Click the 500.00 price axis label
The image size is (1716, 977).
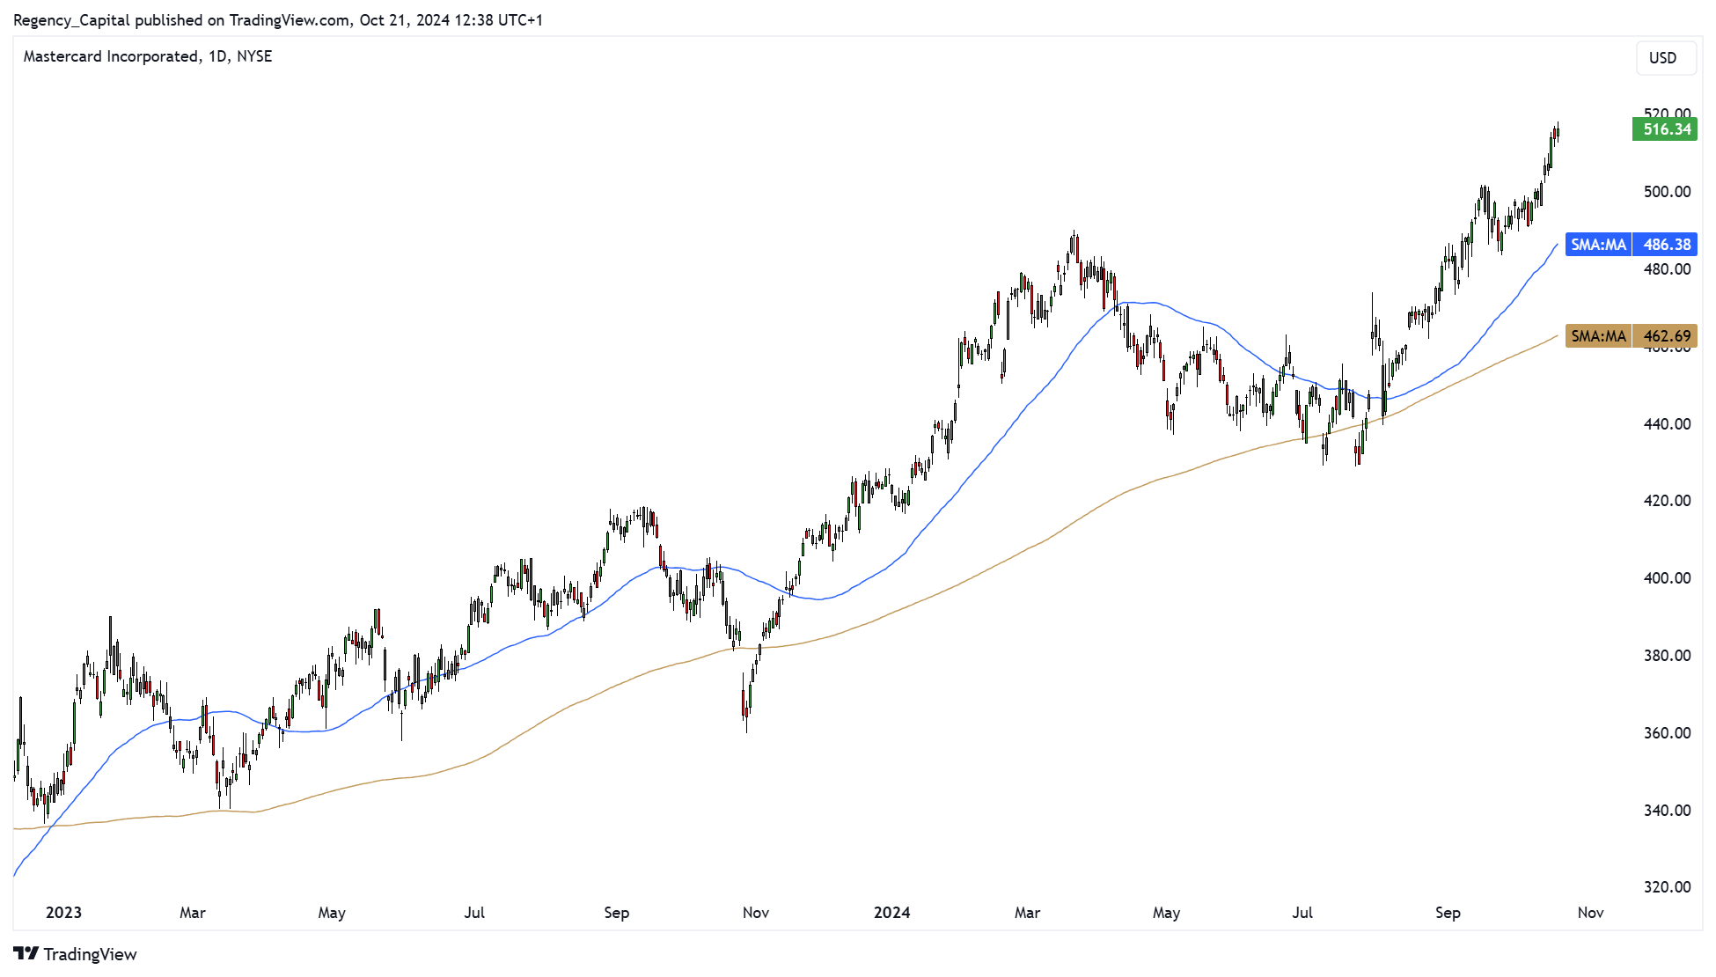(1667, 192)
